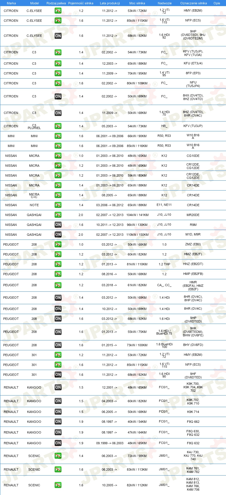Click petrol icon in Mini 66kW / 90KM row
The height and width of the screenshot is (495, 226).
pyautogui.click(x=58, y=136)
